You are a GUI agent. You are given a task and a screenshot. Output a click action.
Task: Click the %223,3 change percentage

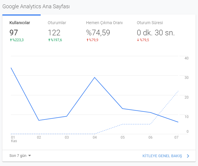(x=18, y=40)
